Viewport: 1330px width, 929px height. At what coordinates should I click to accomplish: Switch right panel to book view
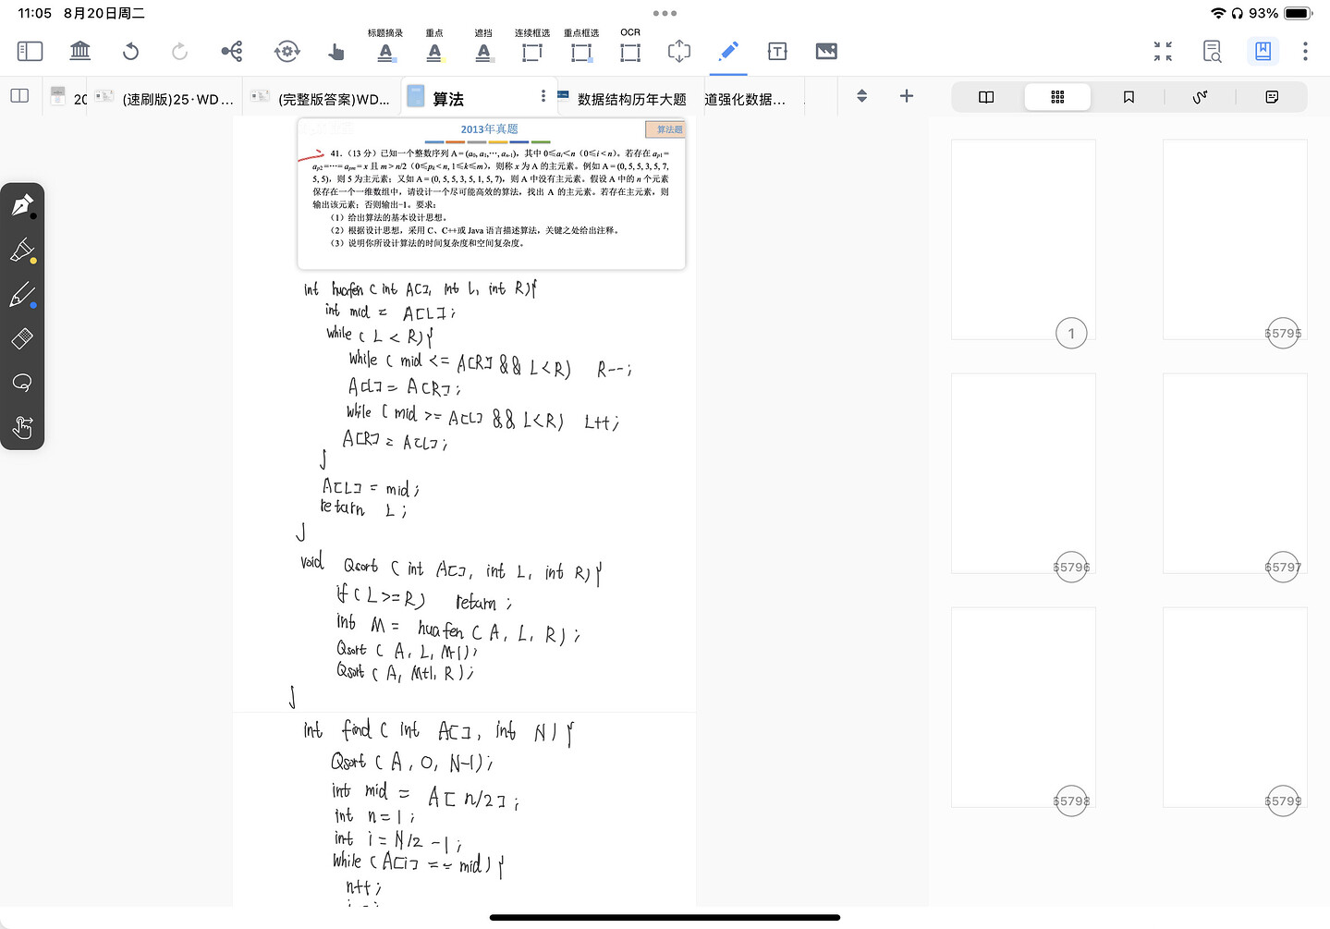[x=986, y=97]
